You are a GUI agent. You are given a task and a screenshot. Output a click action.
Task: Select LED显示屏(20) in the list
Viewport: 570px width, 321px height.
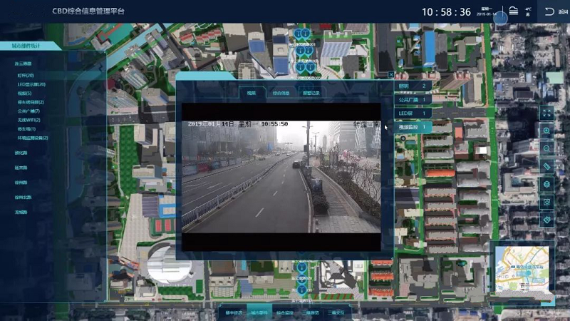pyautogui.click(x=31, y=84)
